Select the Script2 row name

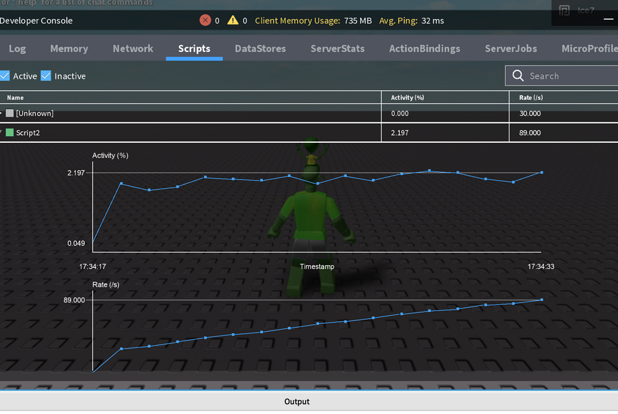(28, 133)
